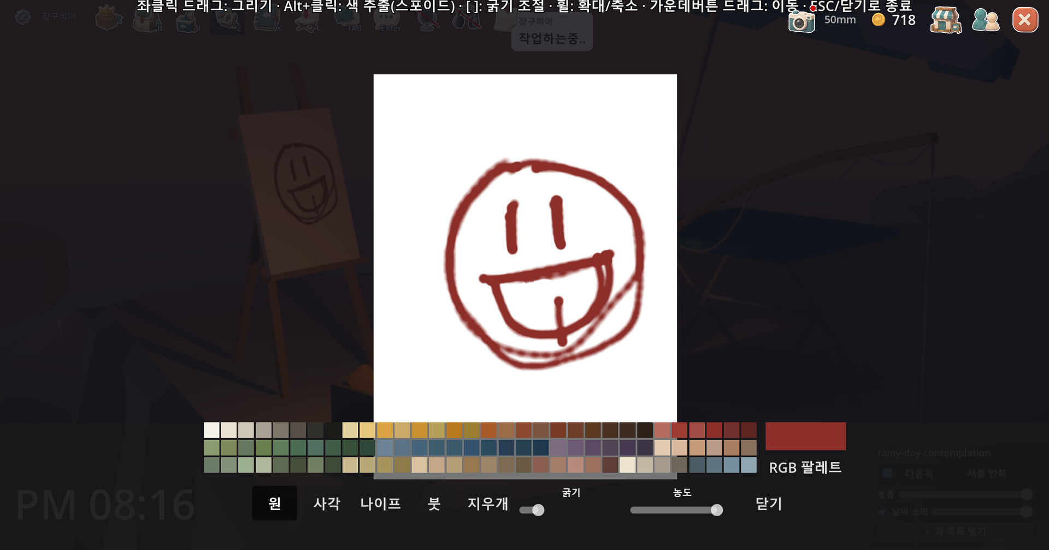Open the friends icon

(x=986, y=20)
